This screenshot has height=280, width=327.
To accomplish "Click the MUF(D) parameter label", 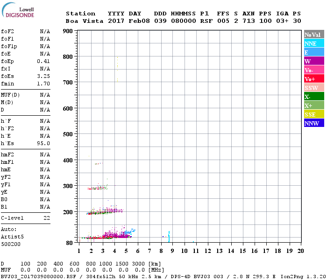I will coord(10,95).
